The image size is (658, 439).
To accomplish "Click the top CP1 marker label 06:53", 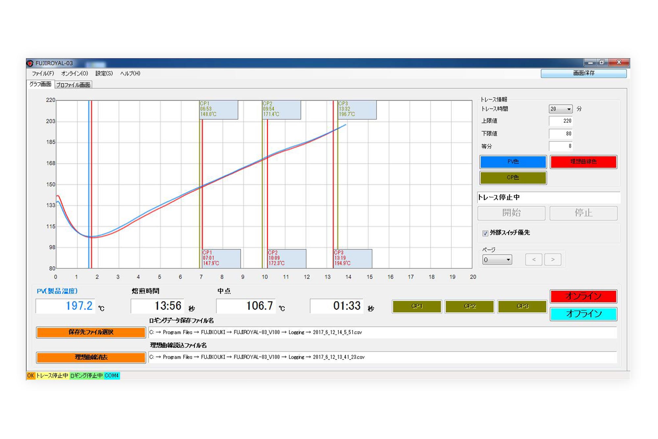I will click(x=219, y=110).
